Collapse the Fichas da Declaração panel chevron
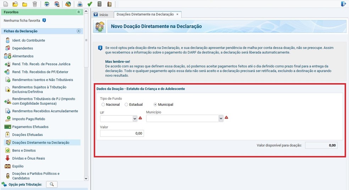The height and width of the screenshot is (190, 349). click(x=79, y=31)
